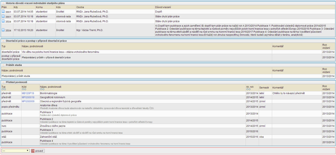Screen dimensions: 336x155
Task: Collapse the Disertační práce a postup section
Action: tap(3, 41)
